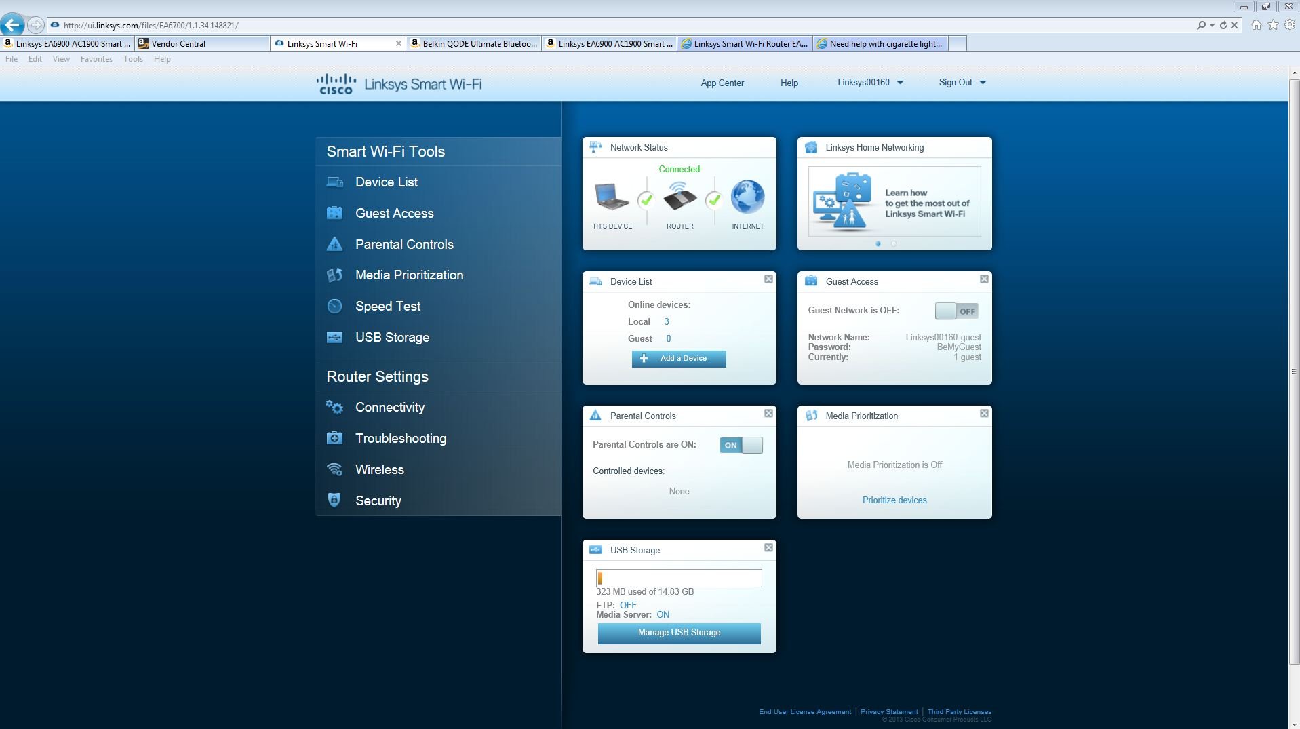Image resolution: width=1300 pixels, height=729 pixels.
Task: Open App Center link
Action: [x=722, y=83]
